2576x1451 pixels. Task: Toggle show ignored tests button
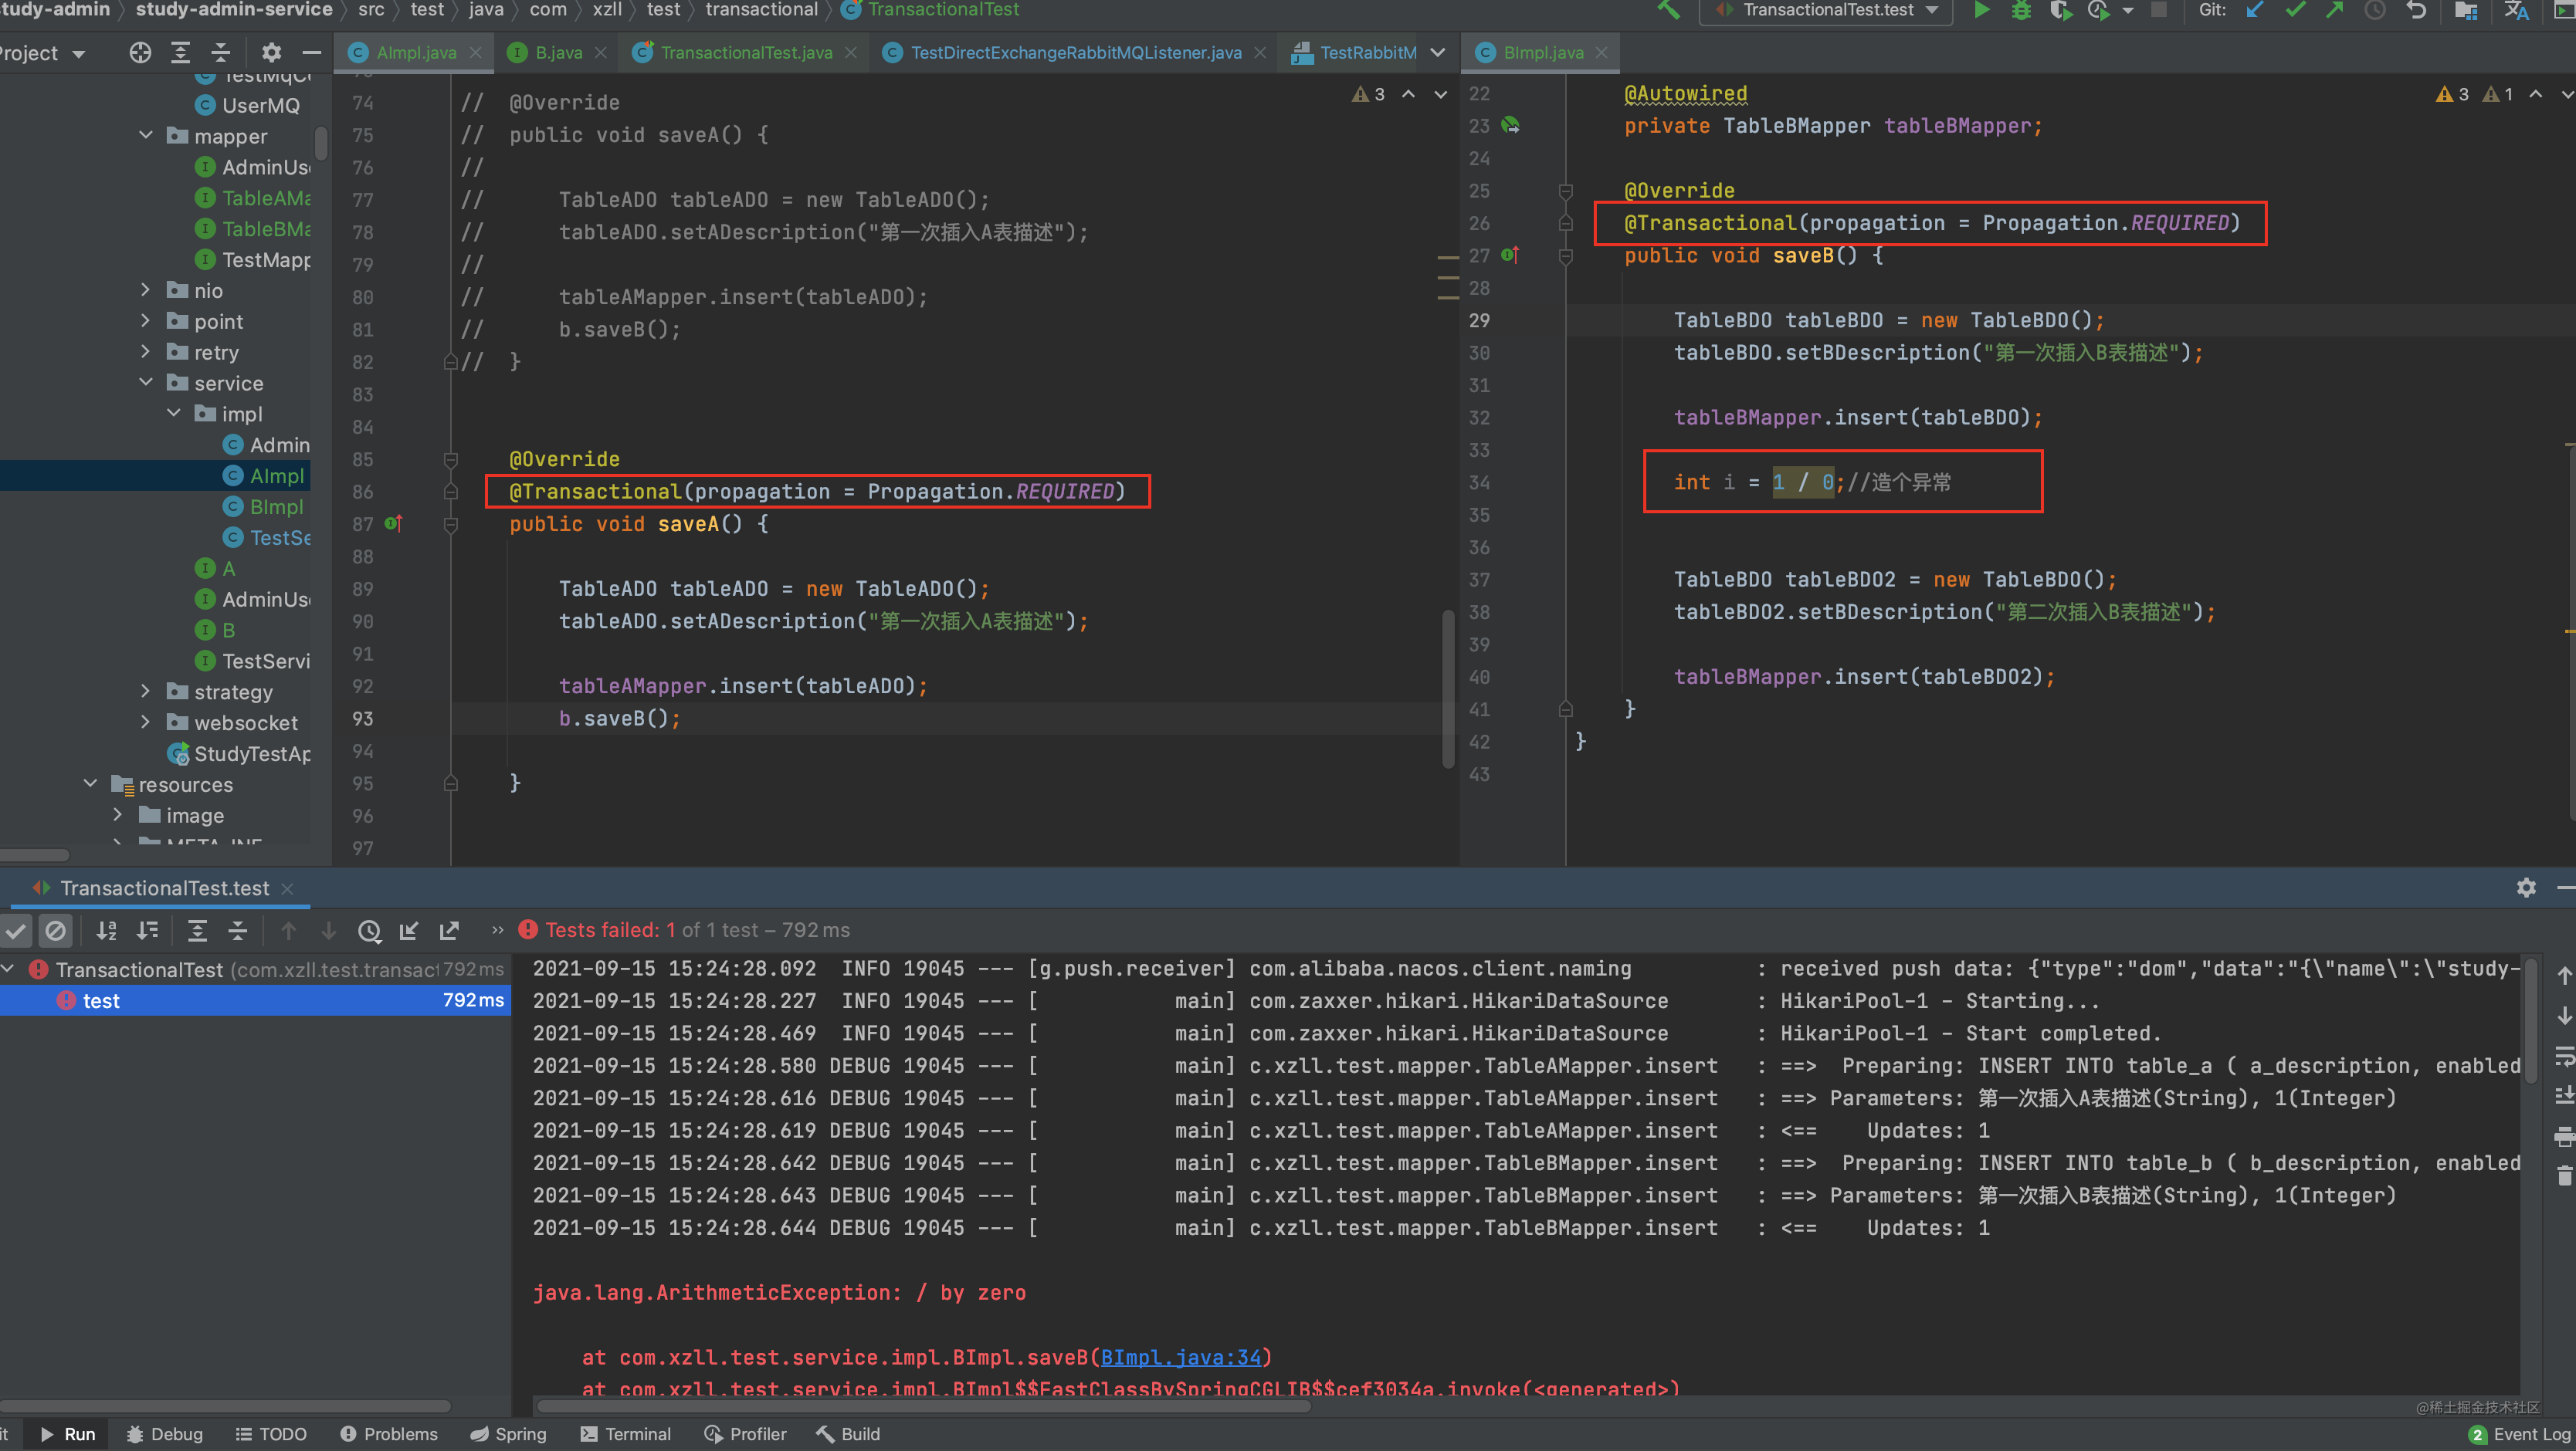56,930
